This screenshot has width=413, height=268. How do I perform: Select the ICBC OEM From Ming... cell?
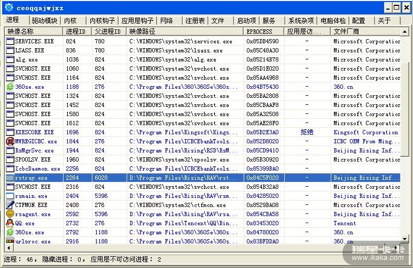[367, 141]
